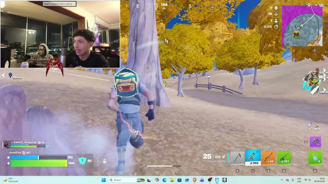328x184 pixels.
Task: Click the match timer clock icon
Action: coord(276,27)
